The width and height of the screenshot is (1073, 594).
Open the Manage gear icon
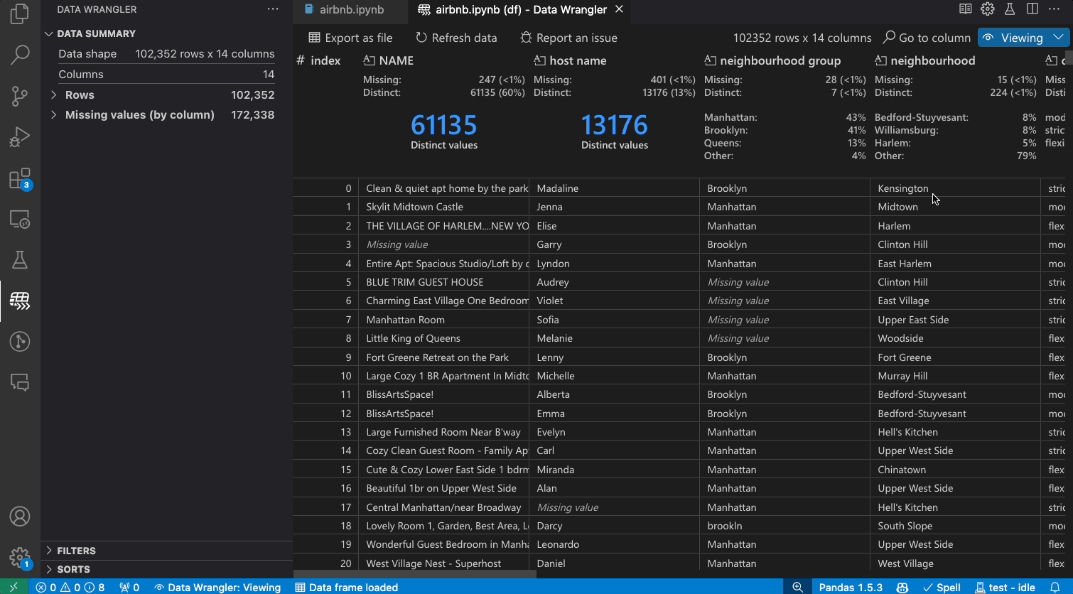tap(20, 557)
